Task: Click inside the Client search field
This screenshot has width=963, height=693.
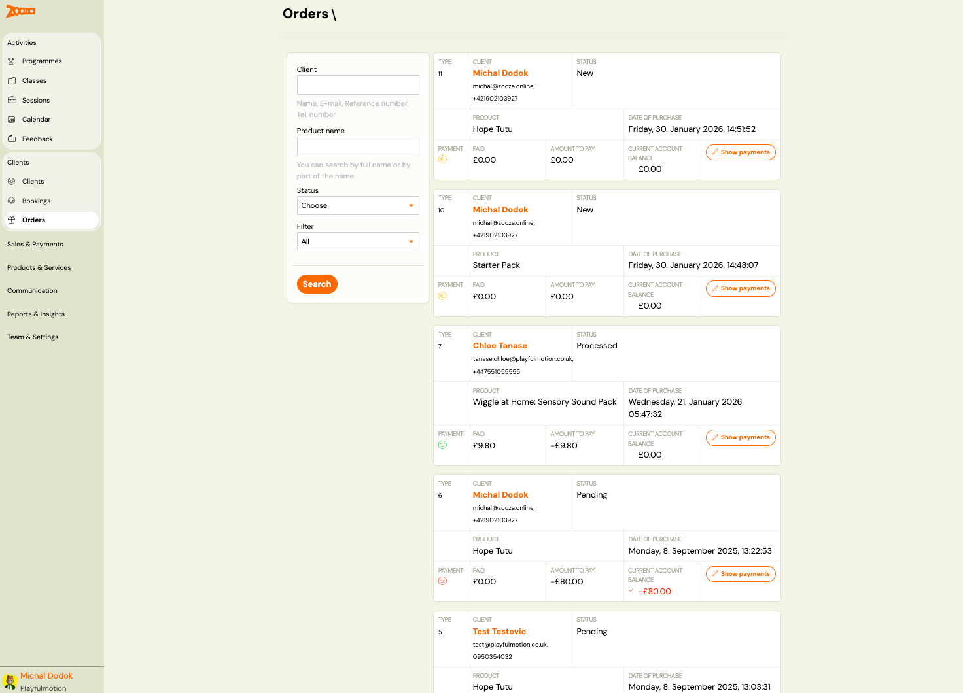Action: pyautogui.click(x=358, y=85)
